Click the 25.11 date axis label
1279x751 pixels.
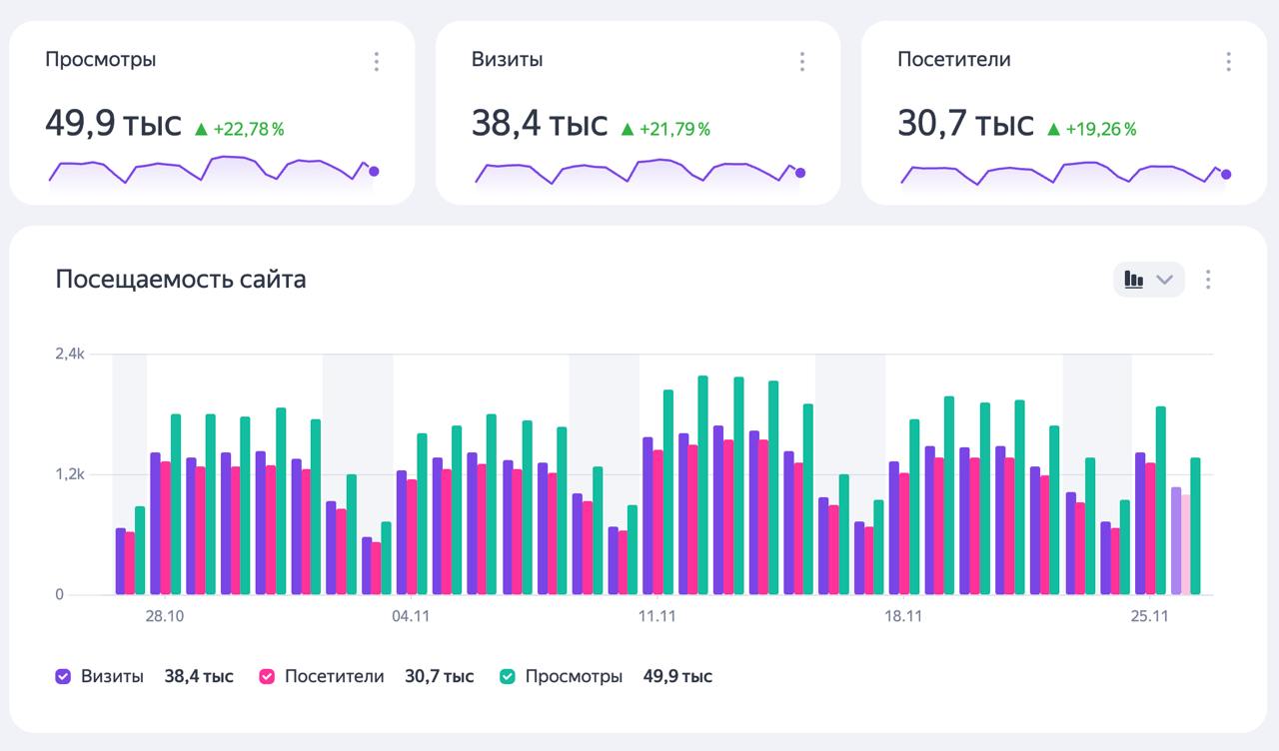1150,616
